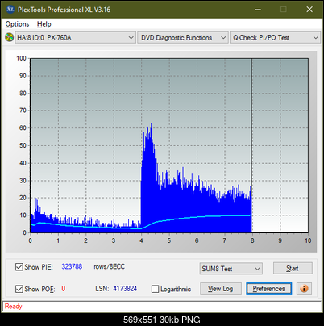This screenshot has height=326, width=324.
Task: Open the Help menu
Action: [x=44, y=24]
